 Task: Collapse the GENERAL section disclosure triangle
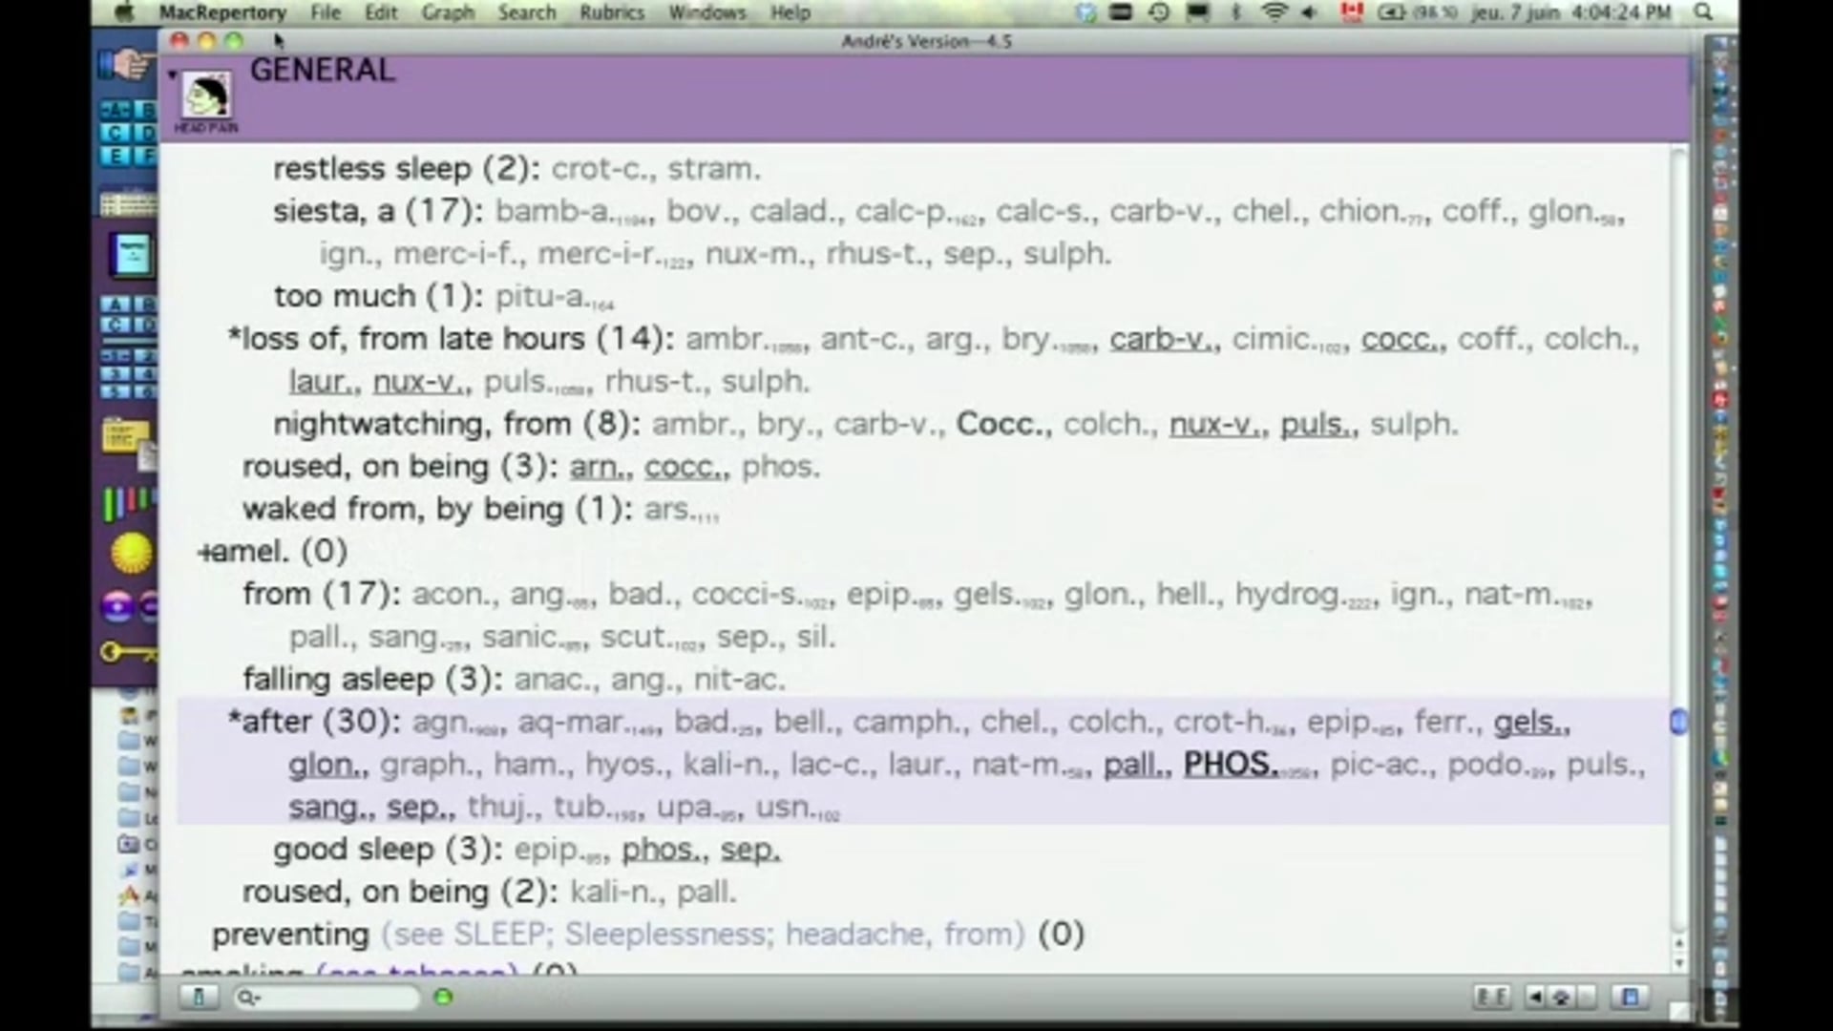[x=172, y=74]
